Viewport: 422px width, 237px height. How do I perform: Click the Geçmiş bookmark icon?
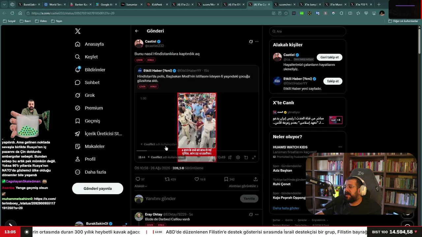[x=77, y=121]
